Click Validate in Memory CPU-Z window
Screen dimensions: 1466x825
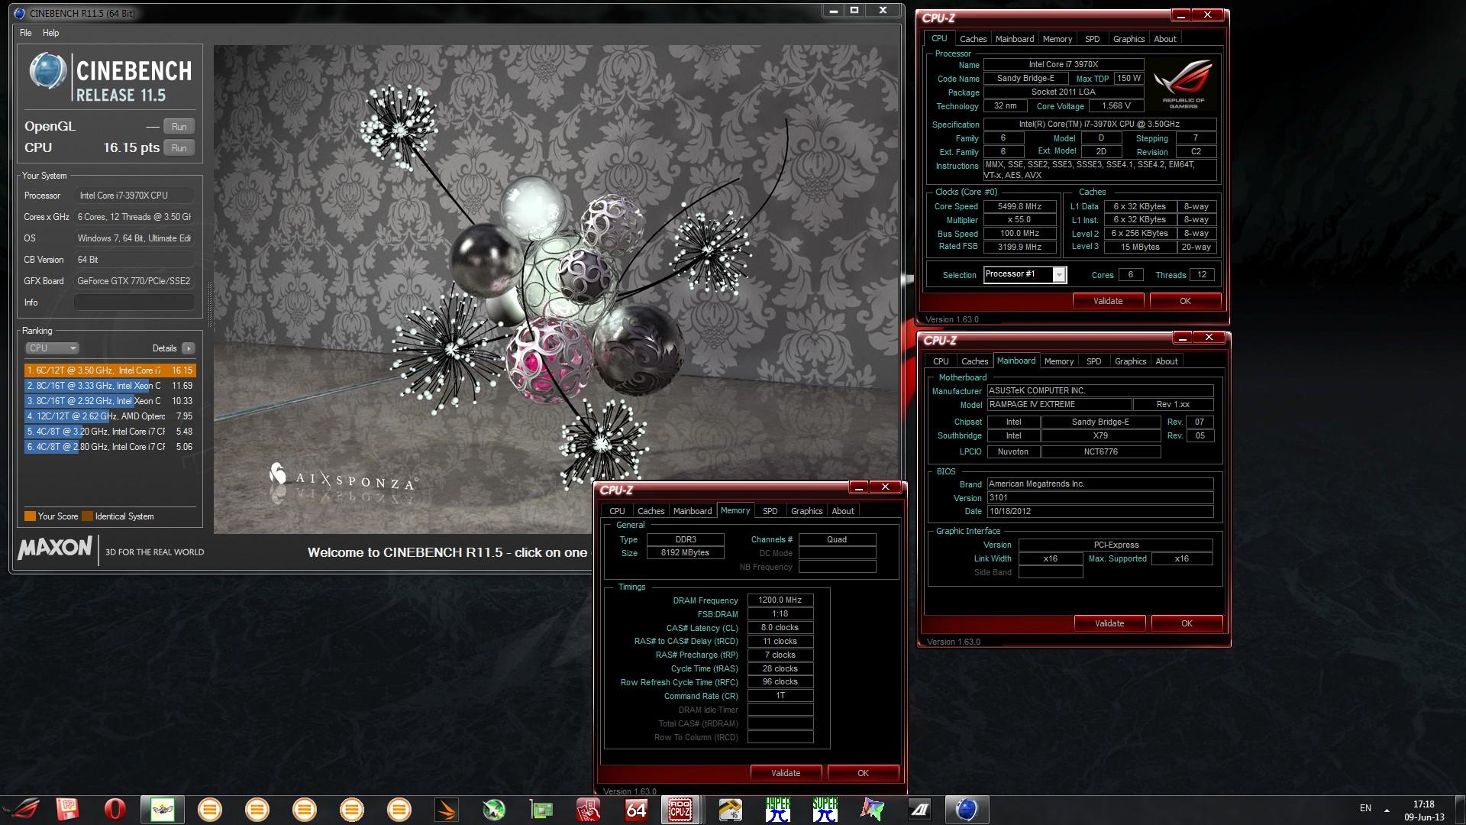[786, 773]
